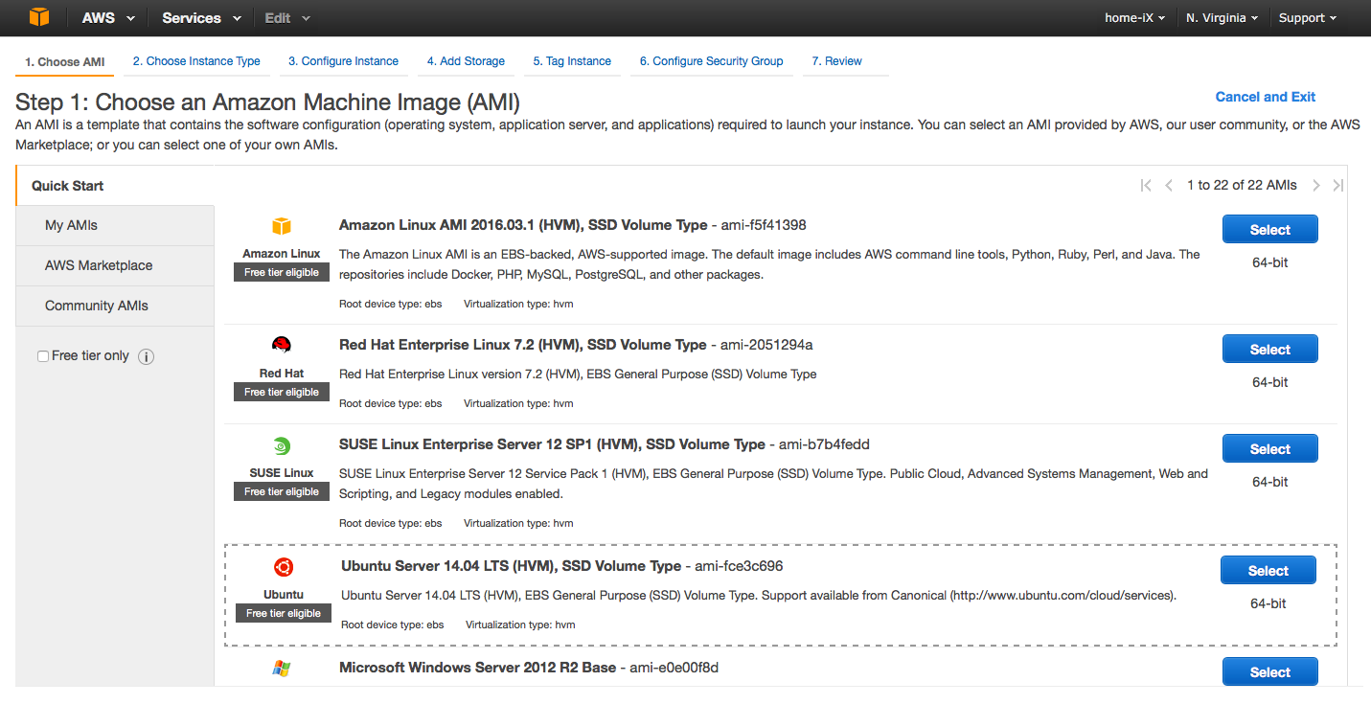The width and height of the screenshot is (1371, 704).
Task: Go to first page of AMIs
Action: point(1146,186)
